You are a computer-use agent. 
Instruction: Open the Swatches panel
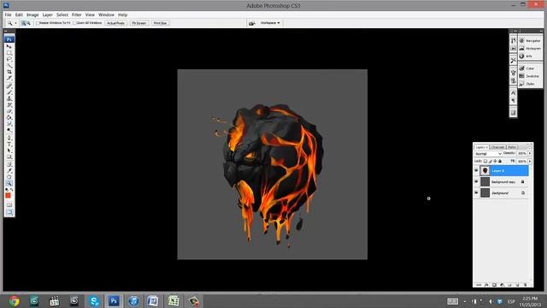pos(530,76)
